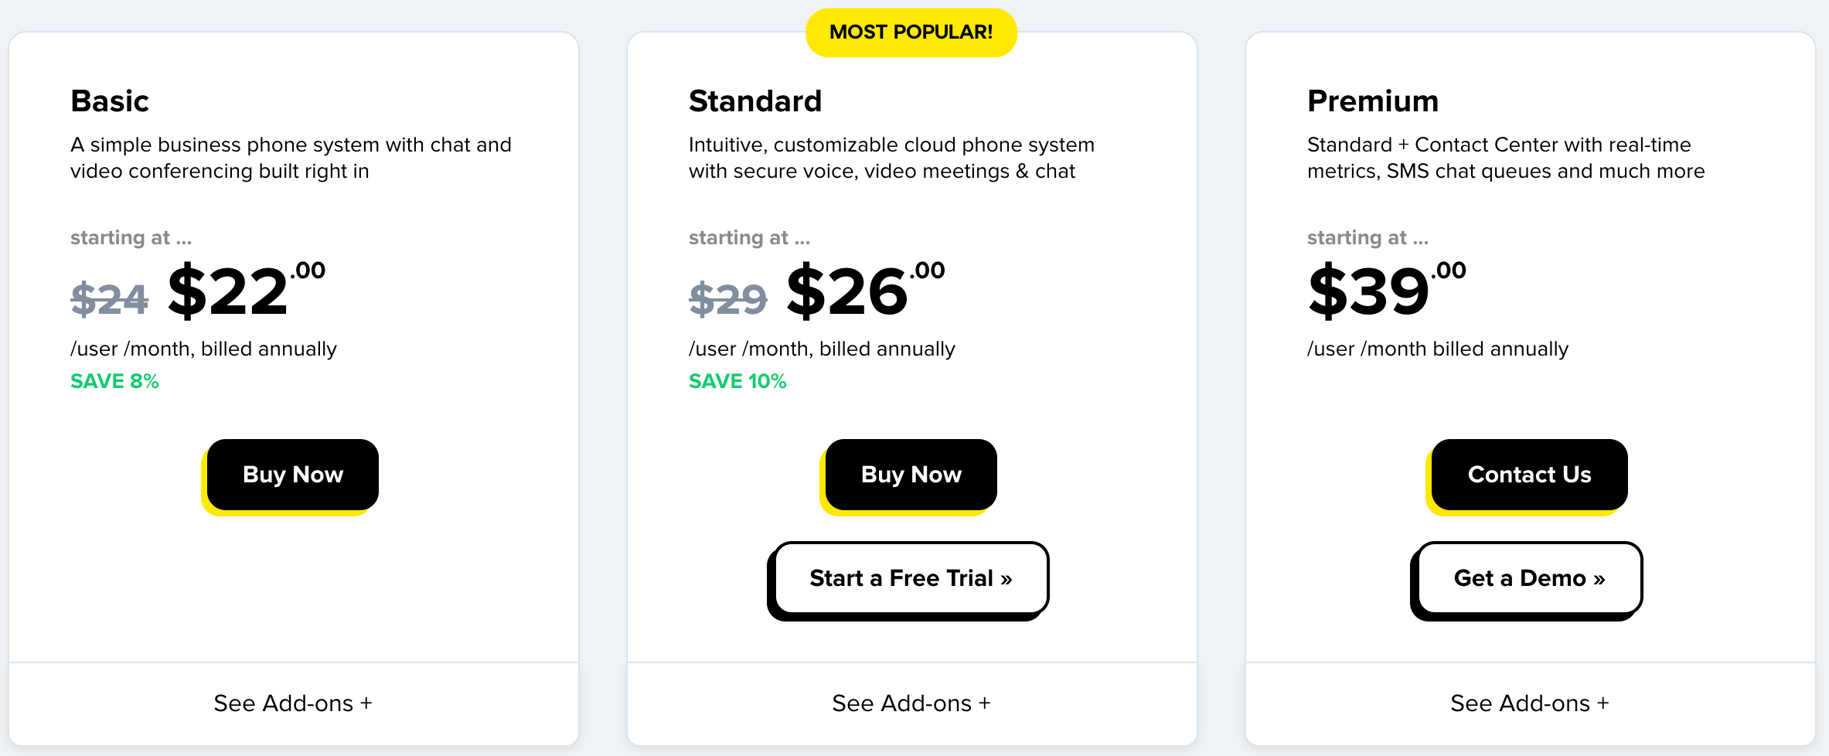Click the Basic plan description text
1829x756 pixels.
pyautogui.click(x=291, y=157)
